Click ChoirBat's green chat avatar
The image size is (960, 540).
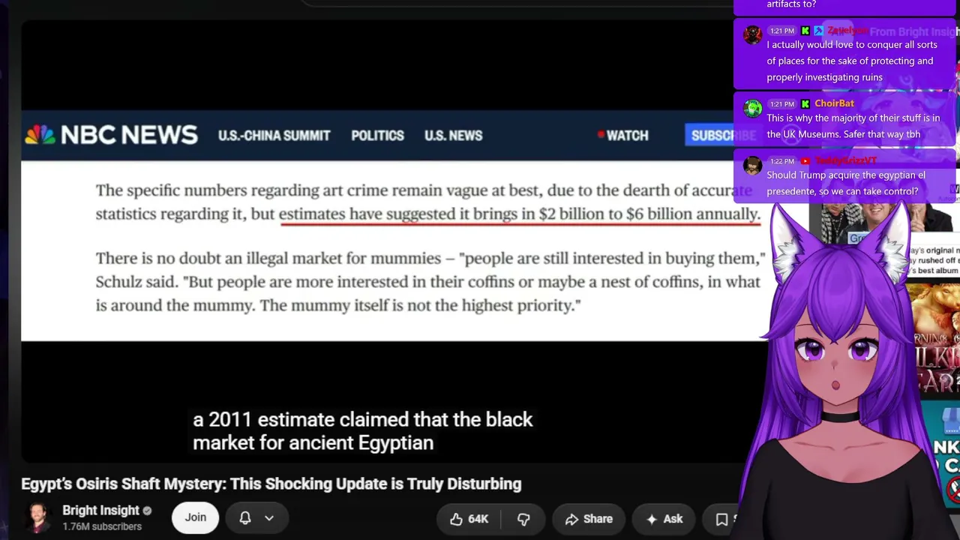tap(752, 109)
